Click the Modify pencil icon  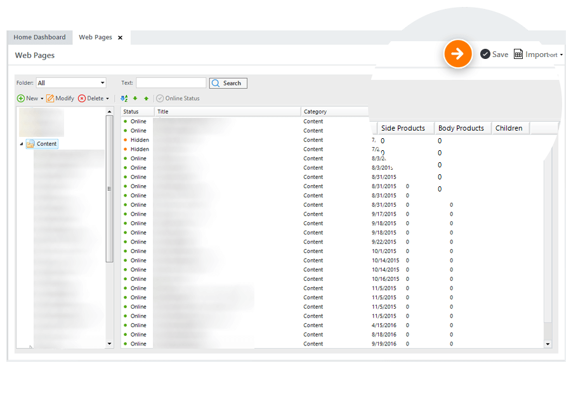point(50,98)
